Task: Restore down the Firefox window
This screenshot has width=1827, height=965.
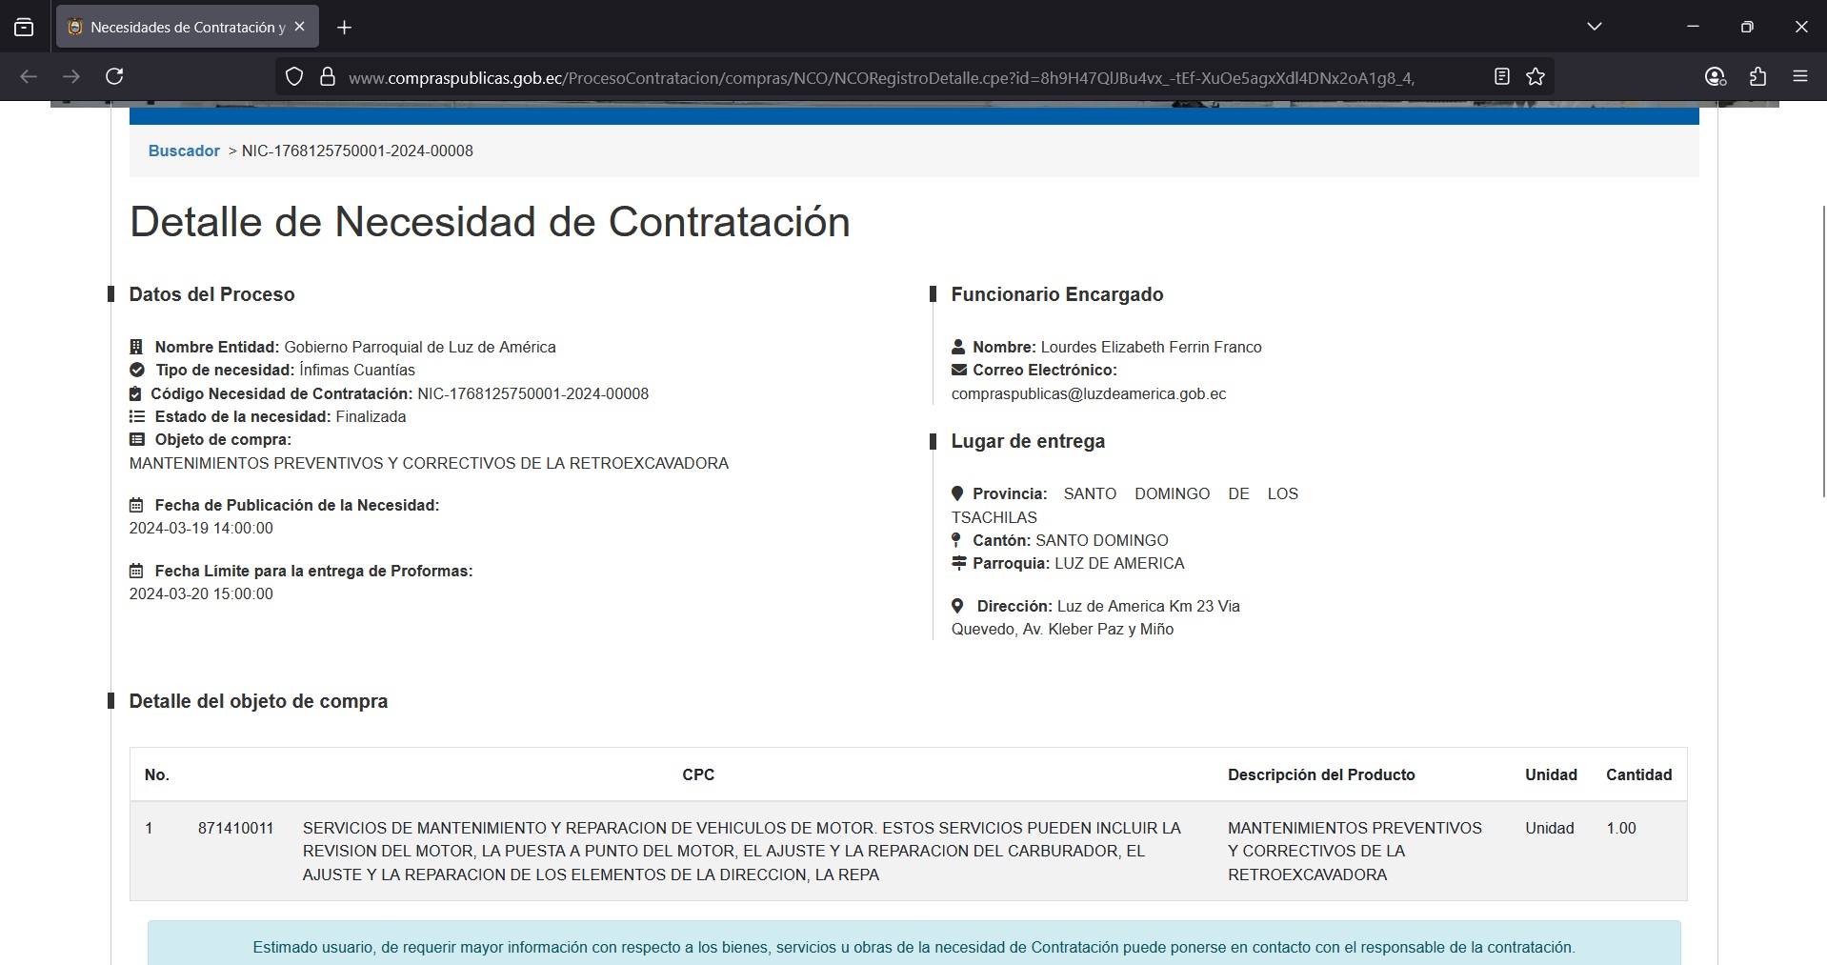Action: 1747,27
